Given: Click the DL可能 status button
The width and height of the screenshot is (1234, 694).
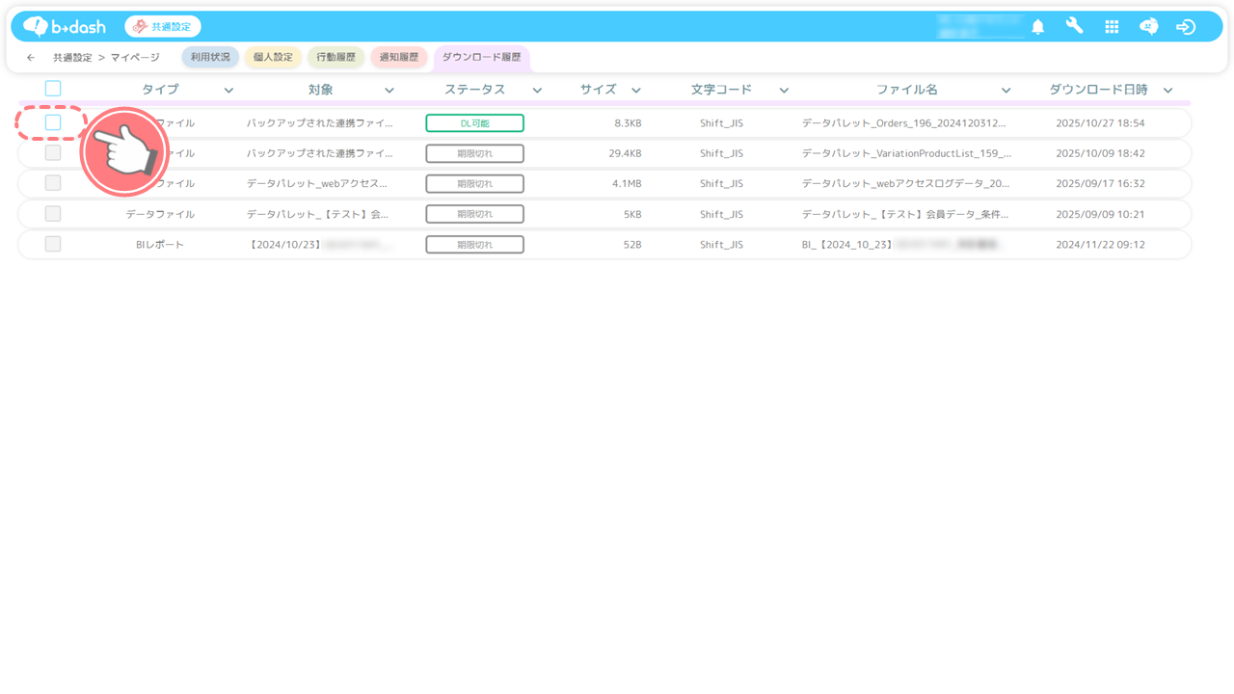Looking at the screenshot, I should point(474,123).
